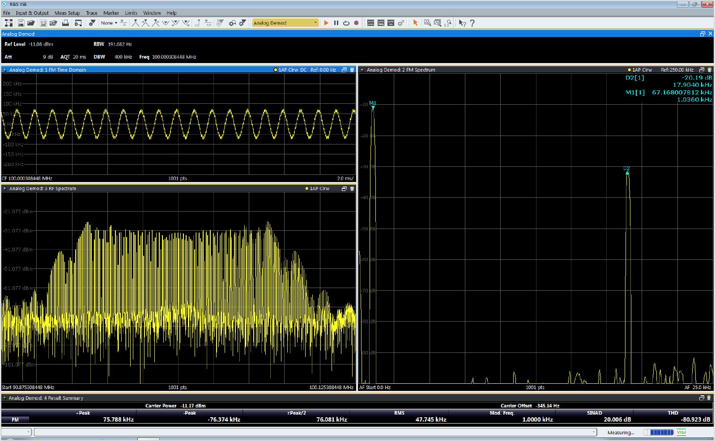
Task: Click the M1 marker on FM Spectrum
Action: [373, 105]
